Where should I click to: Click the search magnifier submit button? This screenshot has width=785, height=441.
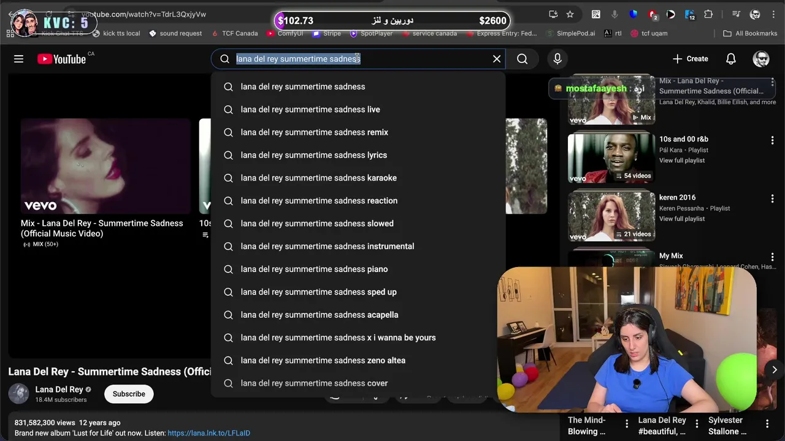[522, 59]
